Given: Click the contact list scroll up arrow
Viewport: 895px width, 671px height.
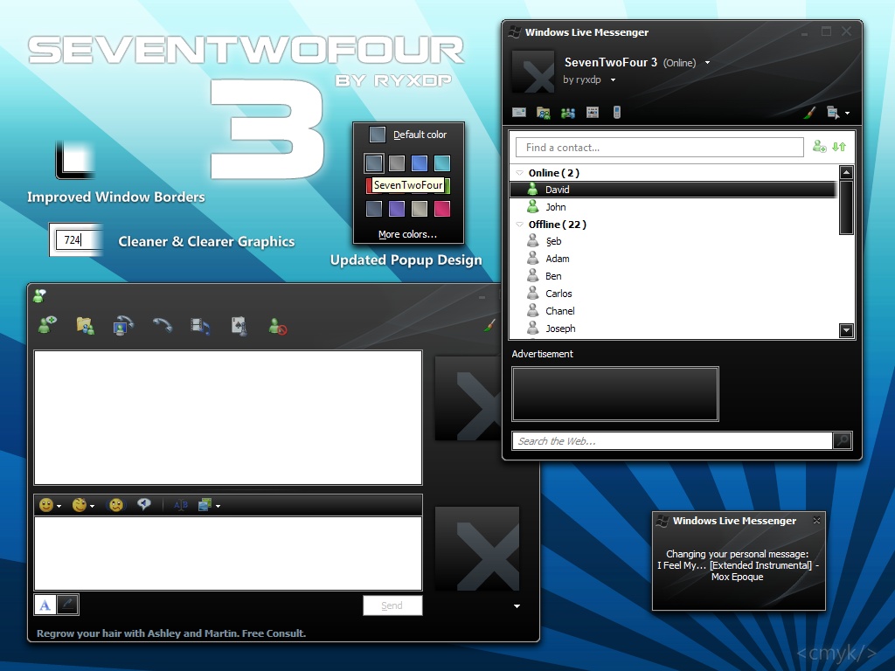Looking at the screenshot, I should click(846, 172).
